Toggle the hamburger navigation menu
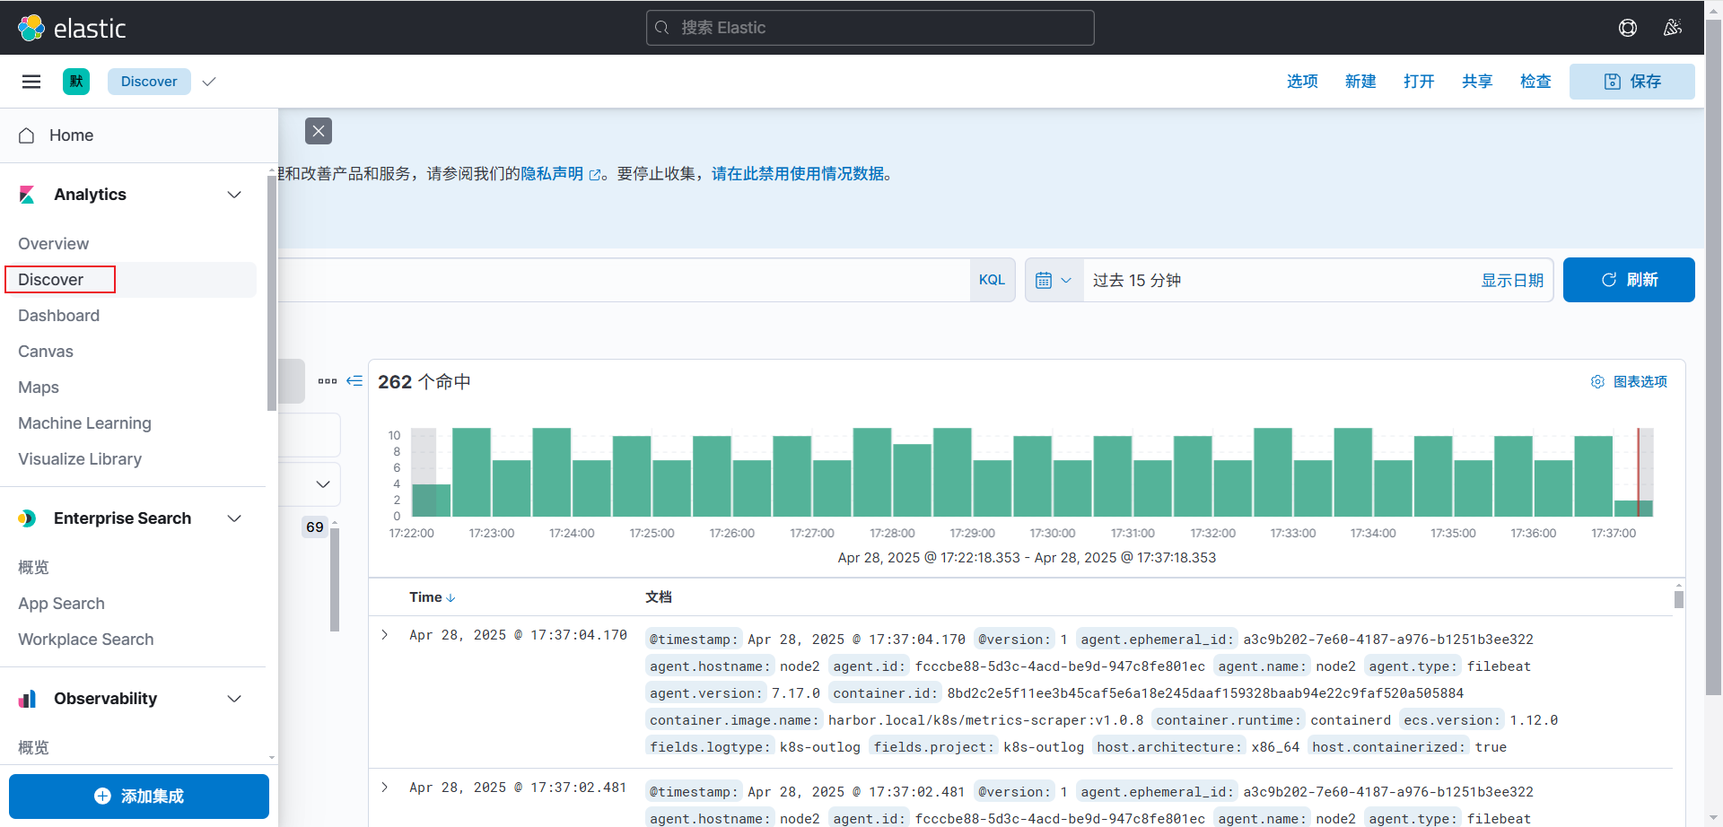 [x=31, y=82]
